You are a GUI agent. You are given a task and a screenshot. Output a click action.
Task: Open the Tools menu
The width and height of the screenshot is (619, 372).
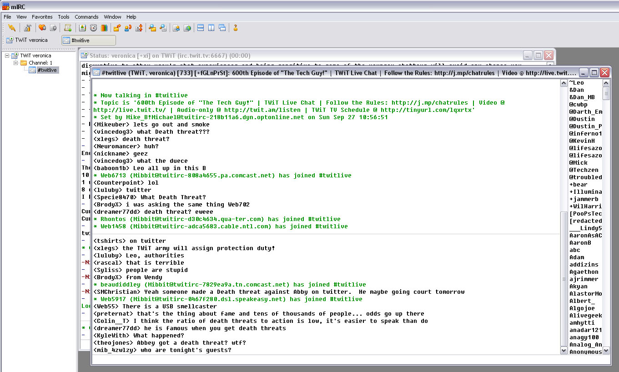(x=64, y=17)
